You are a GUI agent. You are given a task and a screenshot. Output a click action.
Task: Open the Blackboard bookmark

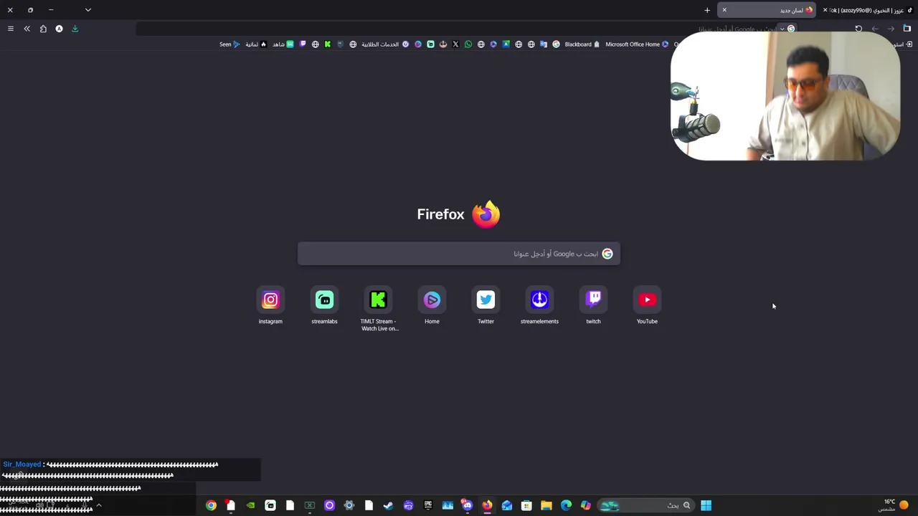[x=582, y=44]
